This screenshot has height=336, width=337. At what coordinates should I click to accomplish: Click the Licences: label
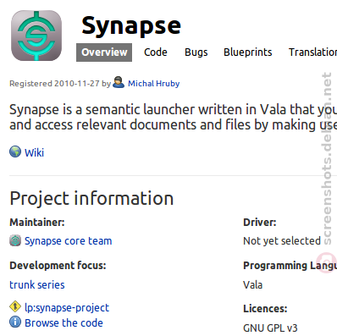point(265,308)
